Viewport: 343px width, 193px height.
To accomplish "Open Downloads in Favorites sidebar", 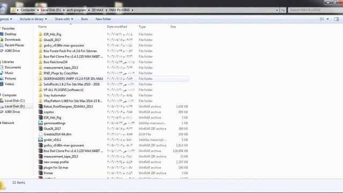I will point(12,40).
